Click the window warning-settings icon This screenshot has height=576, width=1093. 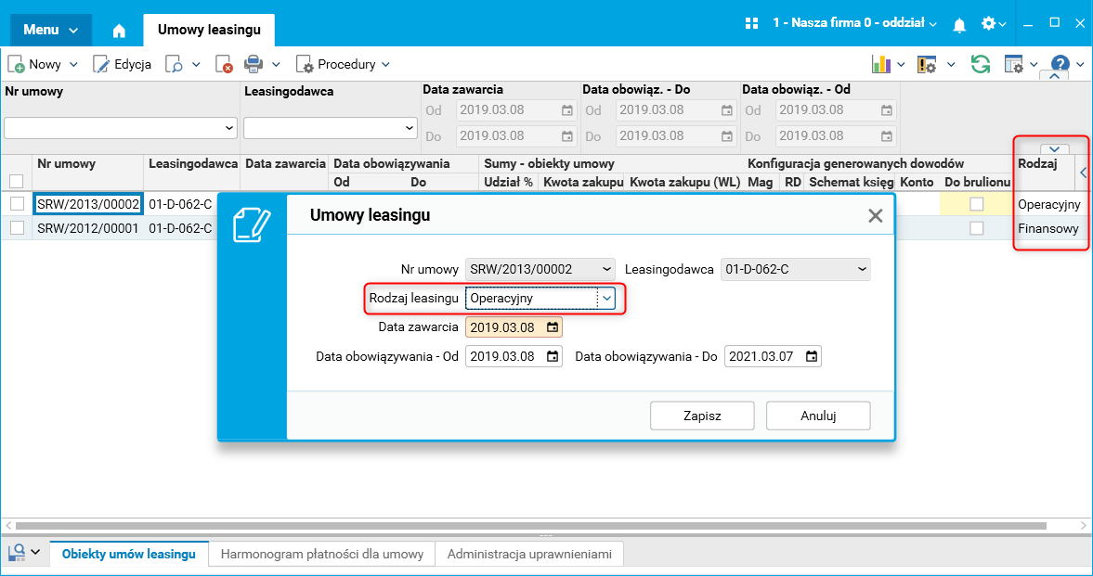tap(927, 65)
